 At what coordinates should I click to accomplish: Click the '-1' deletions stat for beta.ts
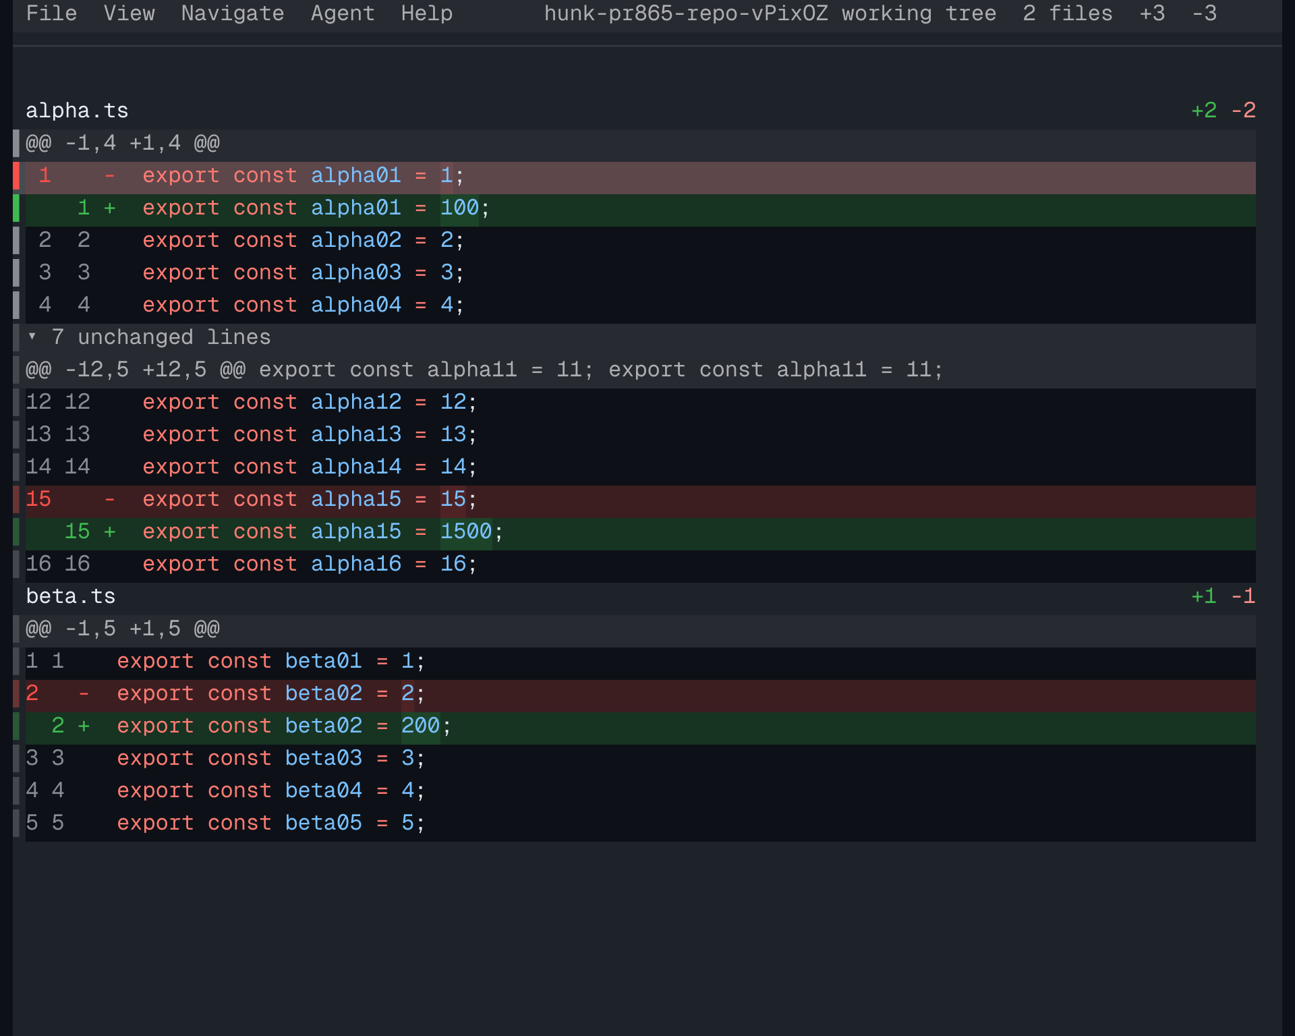tap(1243, 596)
